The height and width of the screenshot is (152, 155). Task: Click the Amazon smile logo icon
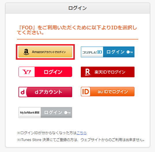click(26, 52)
